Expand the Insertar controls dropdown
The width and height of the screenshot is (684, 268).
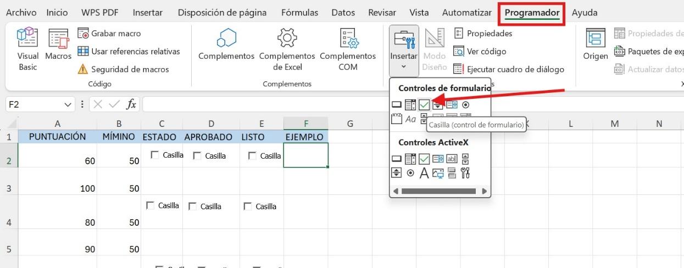point(404,51)
